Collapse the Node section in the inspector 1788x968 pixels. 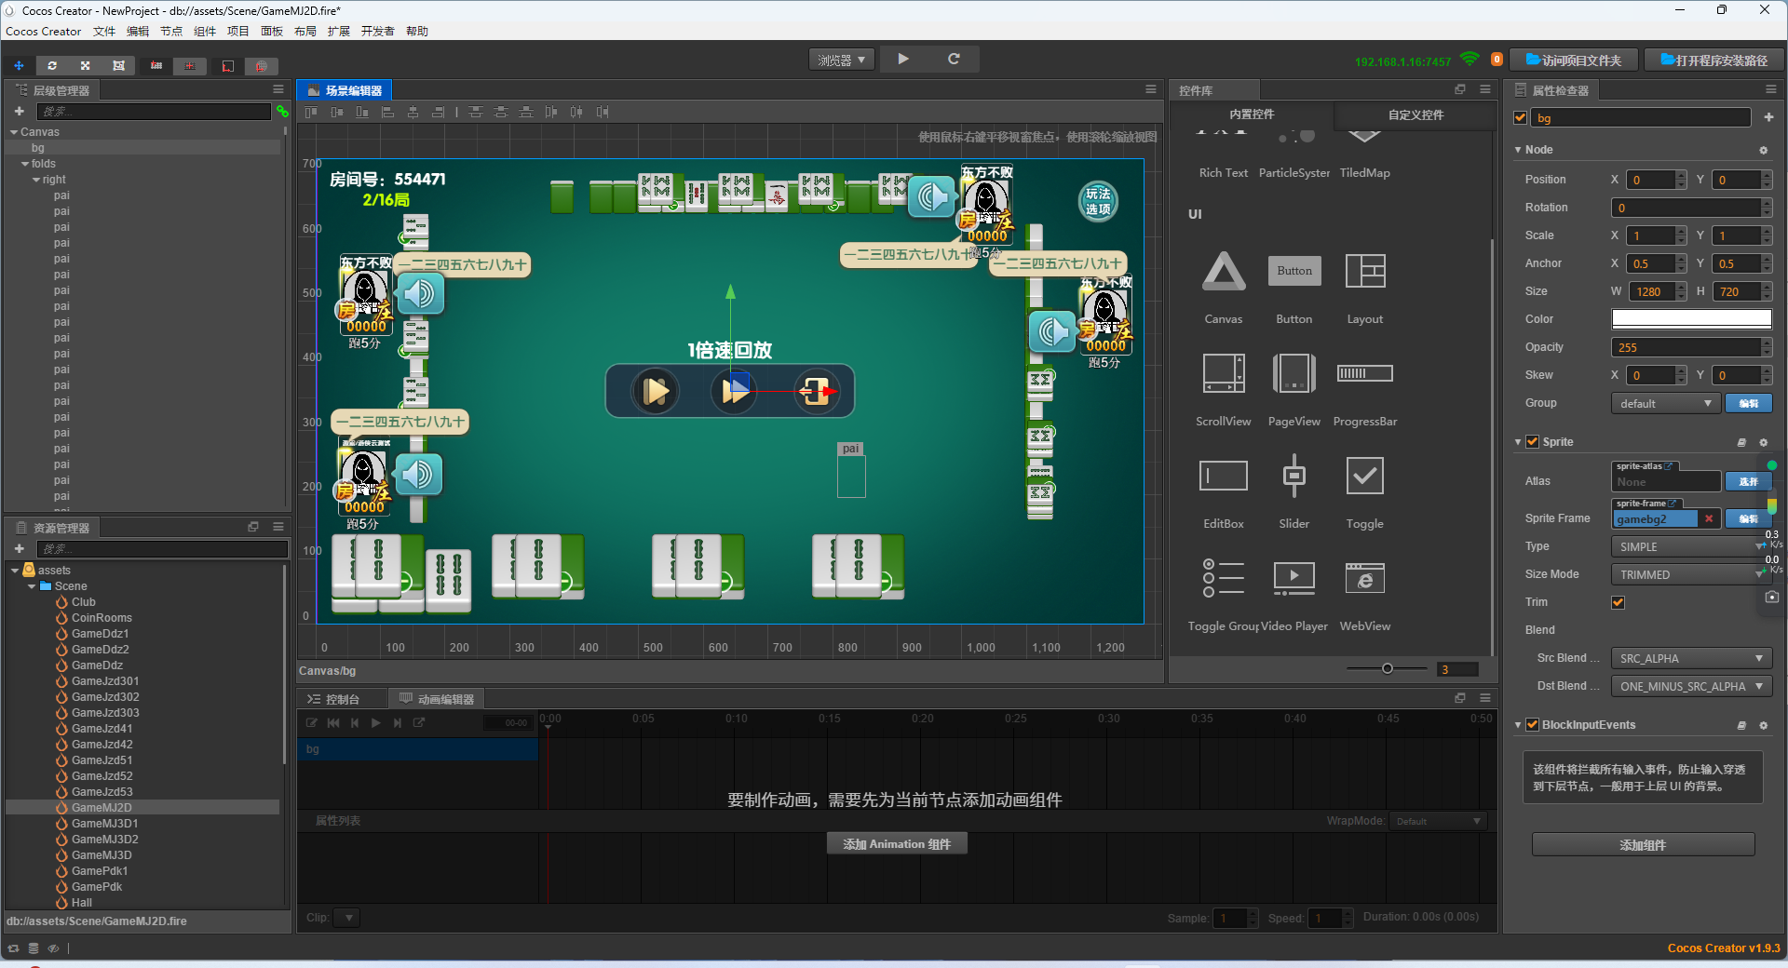pyautogui.click(x=1518, y=149)
